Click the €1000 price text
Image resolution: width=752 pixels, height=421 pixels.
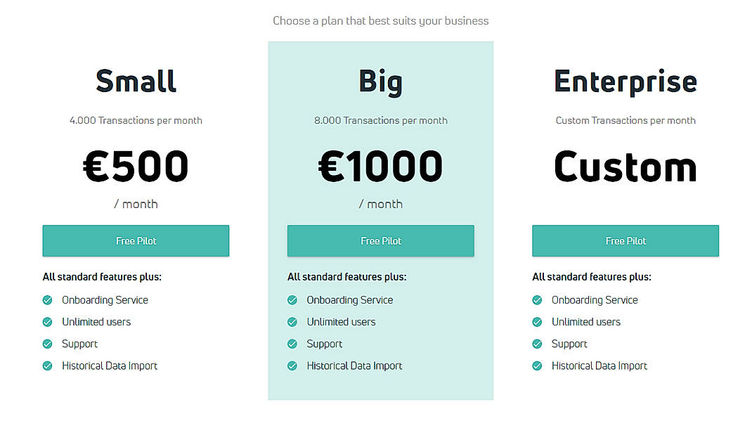380,165
